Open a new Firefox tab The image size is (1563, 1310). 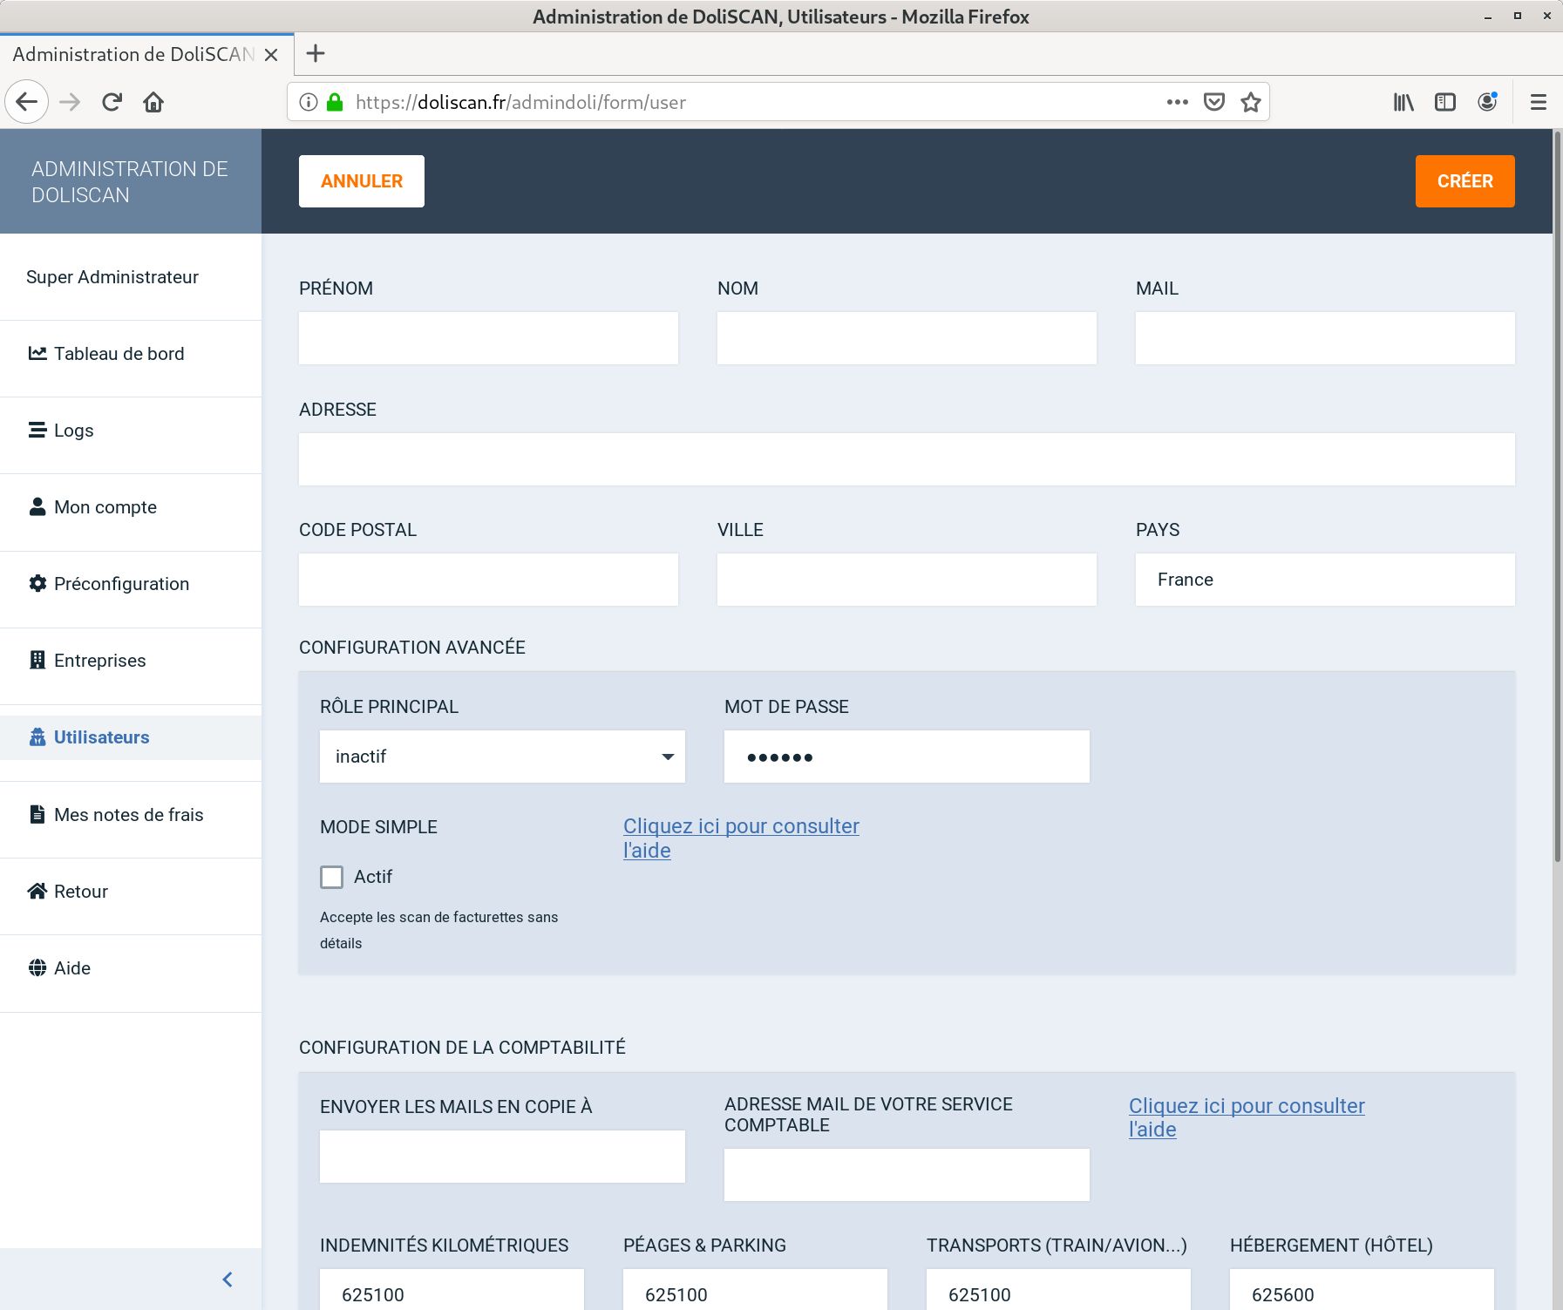click(x=316, y=54)
